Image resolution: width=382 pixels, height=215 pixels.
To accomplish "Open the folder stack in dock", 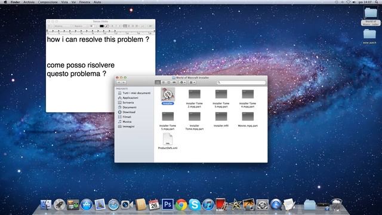I will click(310, 205).
